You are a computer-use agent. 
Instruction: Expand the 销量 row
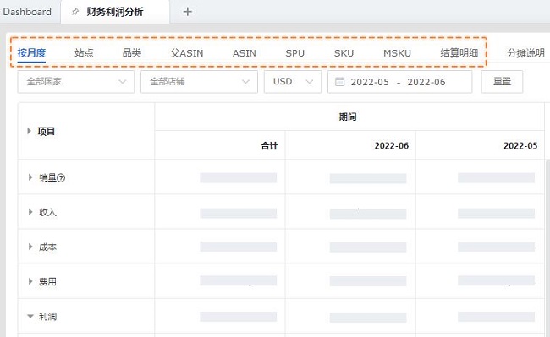(30, 177)
